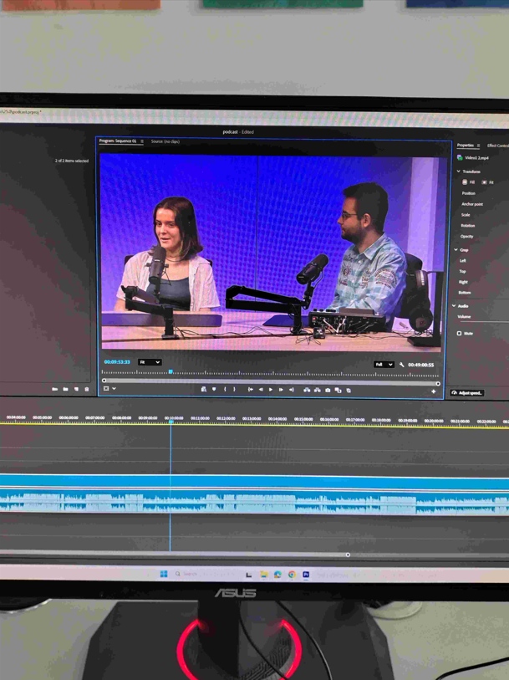Click the Fill frame button

(468, 182)
